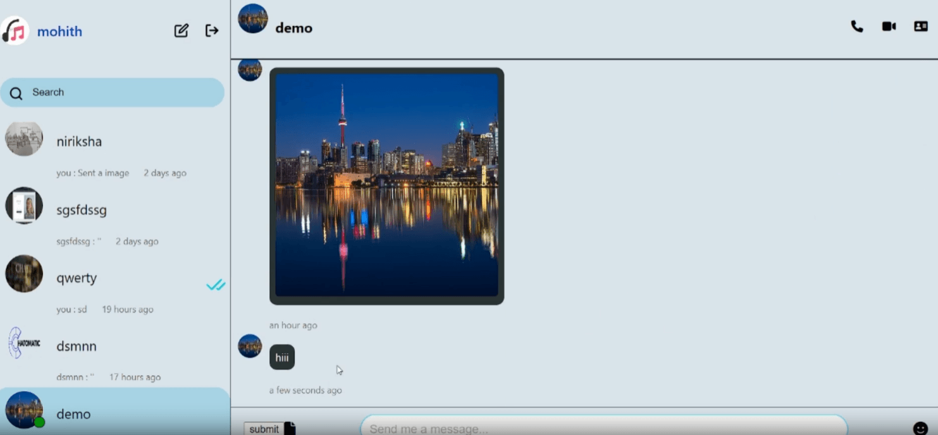Click the Search chats field
938x435 pixels.
tap(112, 92)
